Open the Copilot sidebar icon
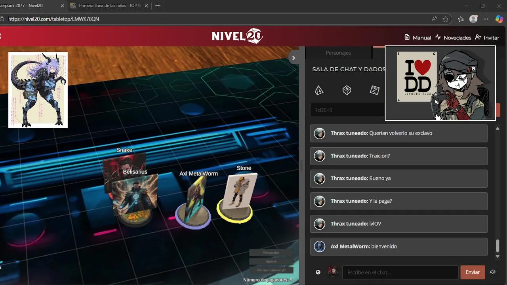Image resolution: width=507 pixels, height=285 pixels. [x=499, y=19]
